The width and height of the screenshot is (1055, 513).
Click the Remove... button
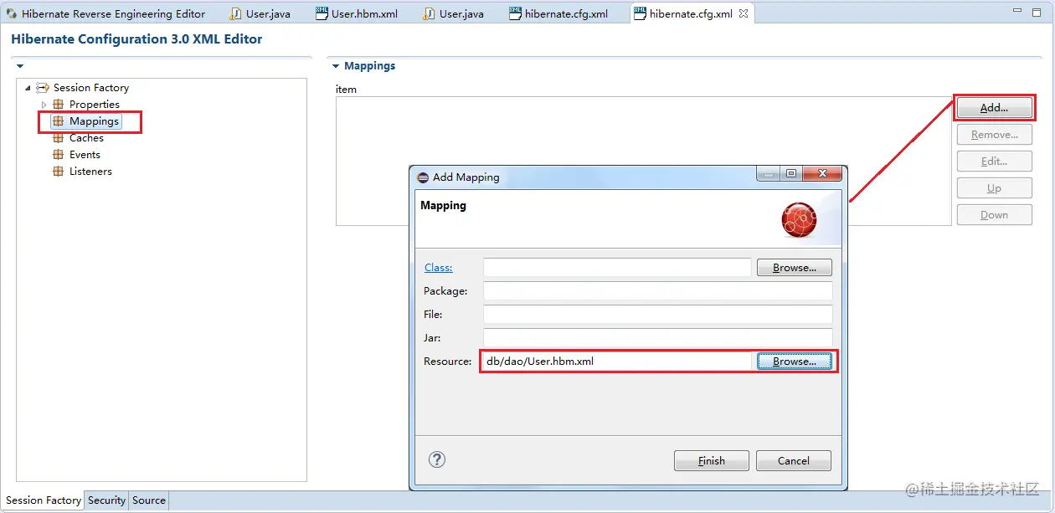[x=994, y=135]
